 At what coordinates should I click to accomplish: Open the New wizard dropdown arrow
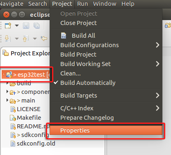click(x=17, y=25)
